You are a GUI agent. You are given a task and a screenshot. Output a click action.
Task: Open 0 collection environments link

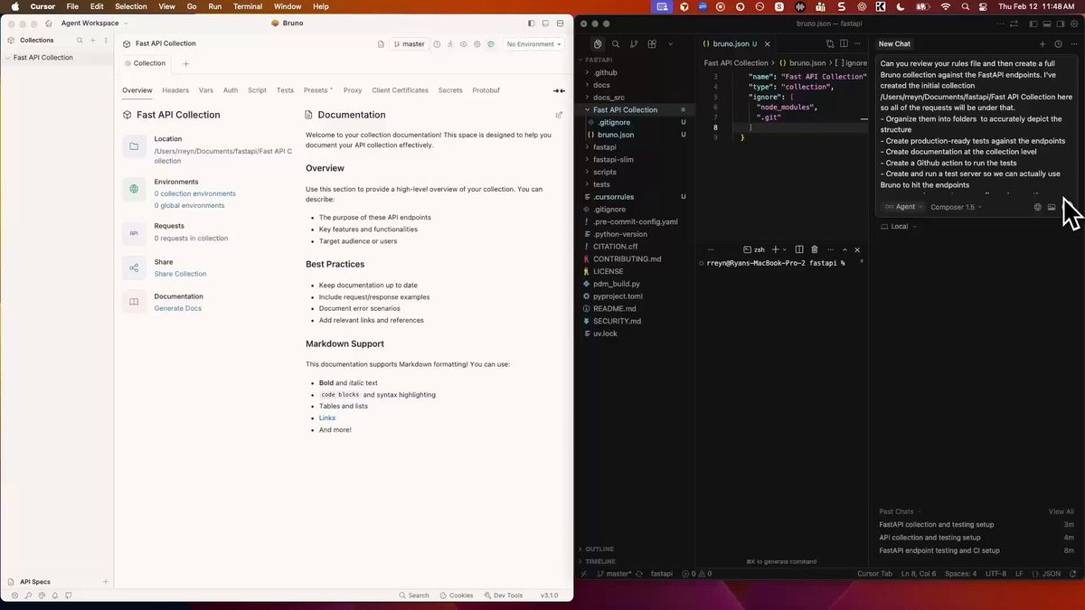coord(195,193)
